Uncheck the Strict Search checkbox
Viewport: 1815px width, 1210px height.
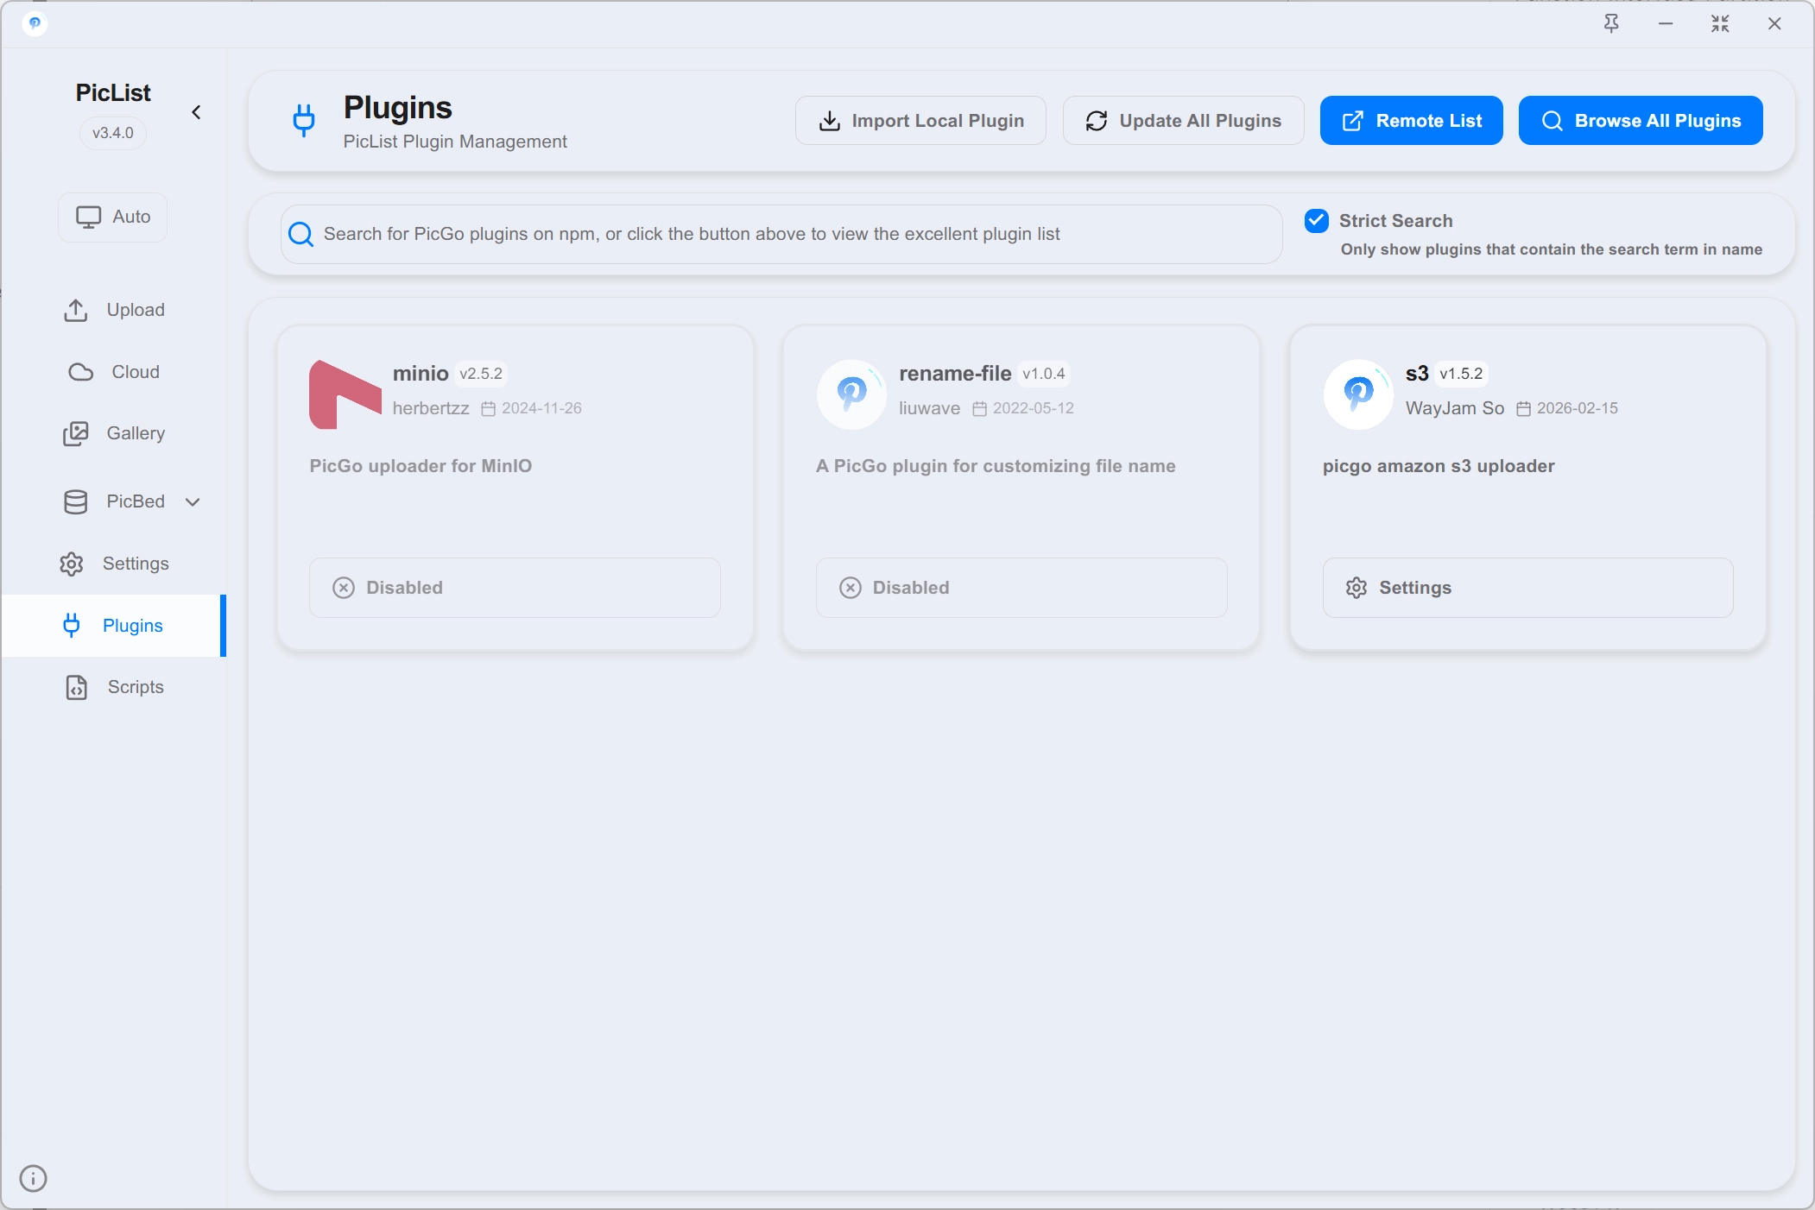(1317, 221)
